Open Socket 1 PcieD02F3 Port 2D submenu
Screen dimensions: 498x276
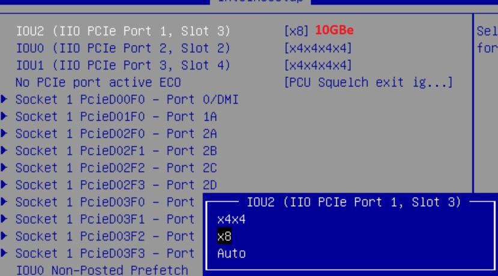coord(116,185)
